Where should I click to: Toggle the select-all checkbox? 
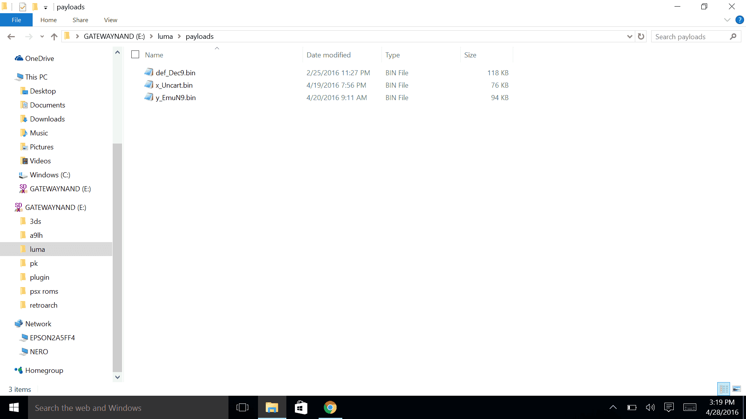(135, 55)
